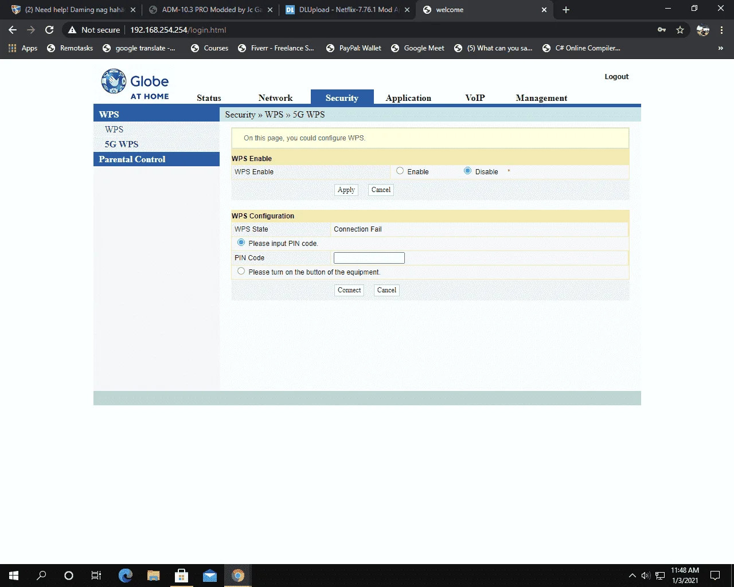Viewport: 734px width, 587px height.
Task: Close the DLUpload Netflix tab
Action: [407, 10]
